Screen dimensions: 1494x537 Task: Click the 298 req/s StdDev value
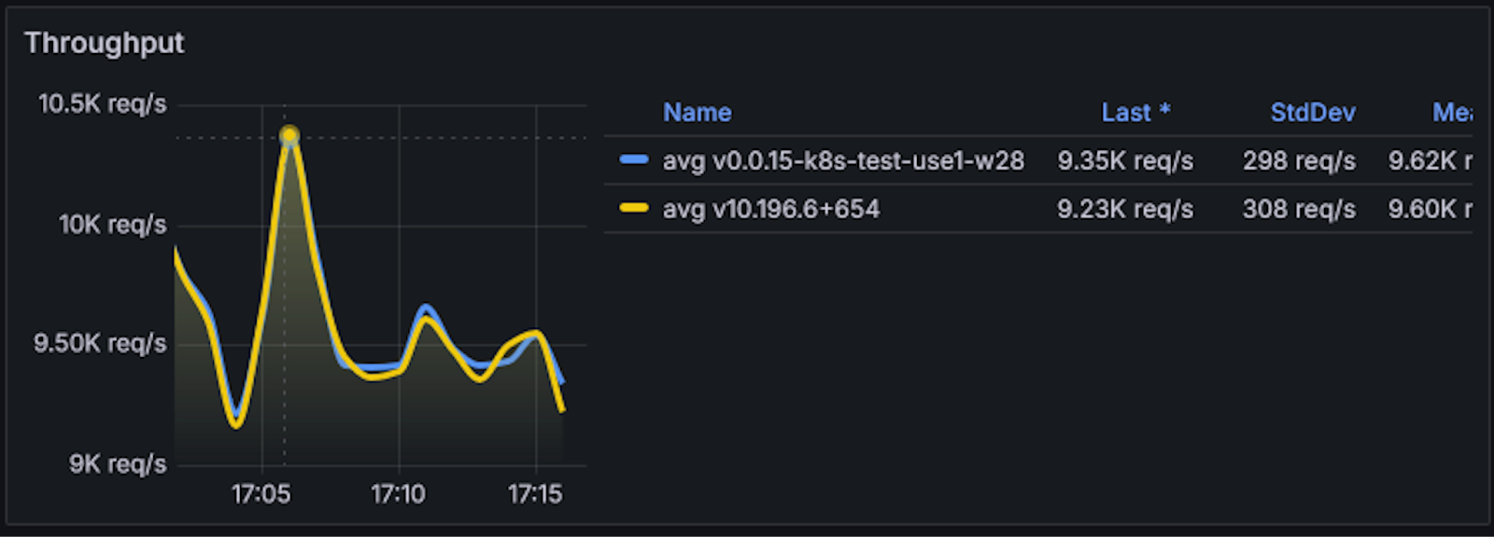pyautogui.click(x=1299, y=160)
